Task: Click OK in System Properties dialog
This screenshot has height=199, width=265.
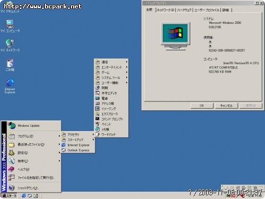Action: click(x=202, y=106)
